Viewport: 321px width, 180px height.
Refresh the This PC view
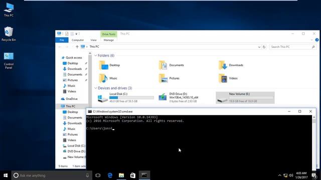tap(264, 46)
